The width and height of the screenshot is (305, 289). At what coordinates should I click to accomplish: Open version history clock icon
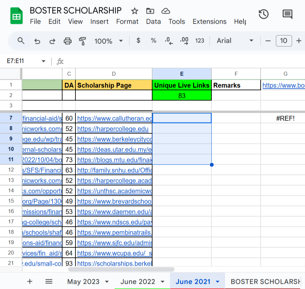264,14
